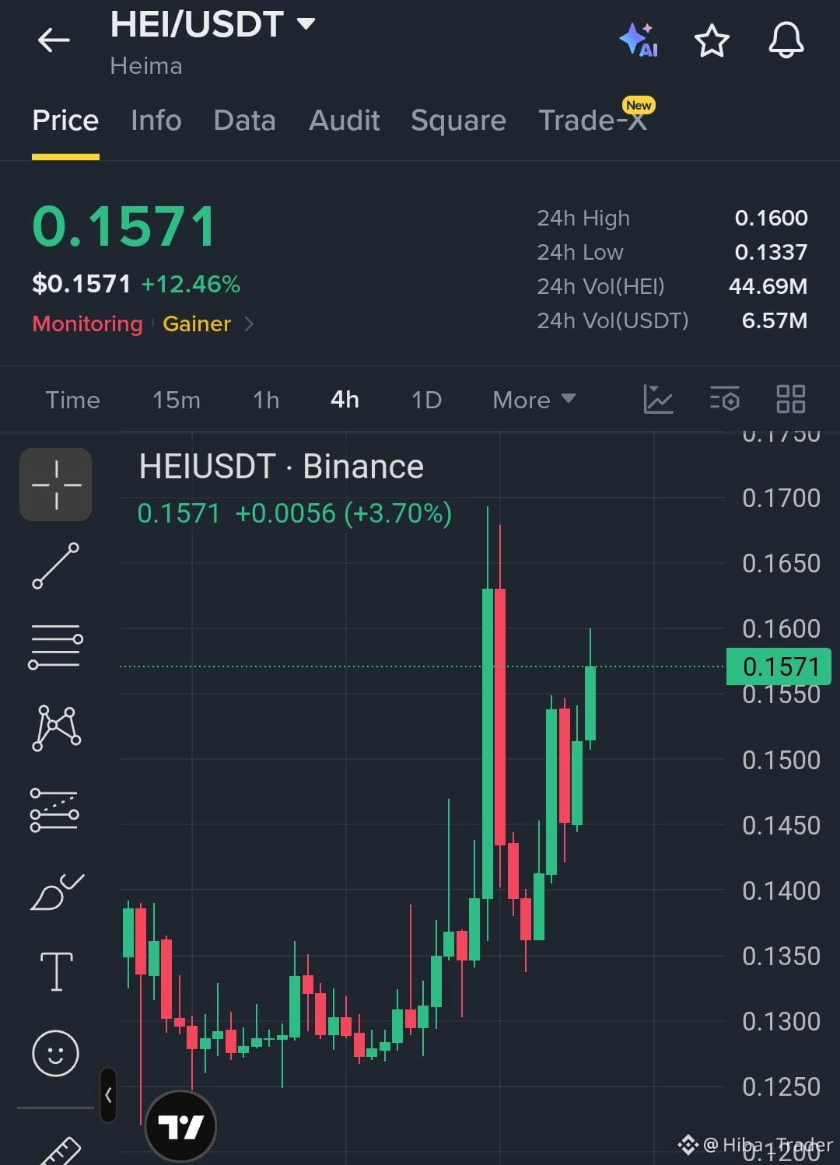Switch to the Trade-X tab
This screenshot has height=1165, width=840.
(x=593, y=121)
